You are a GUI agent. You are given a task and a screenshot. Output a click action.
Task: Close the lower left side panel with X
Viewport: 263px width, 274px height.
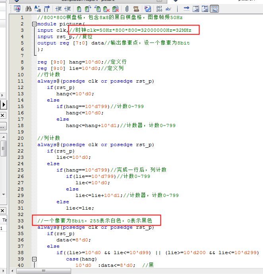coord(2,210)
